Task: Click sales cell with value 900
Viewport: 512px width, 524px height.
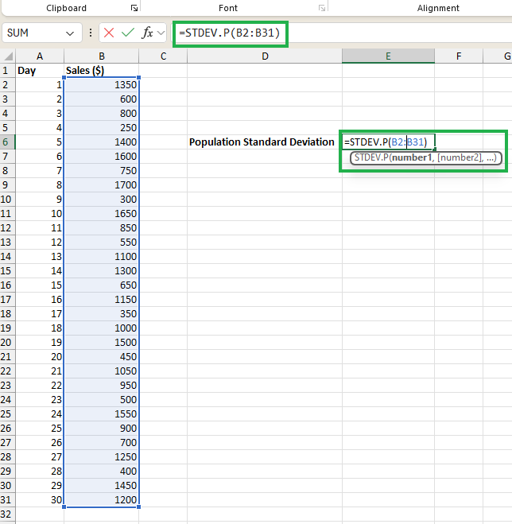Action: tap(102, 428)
